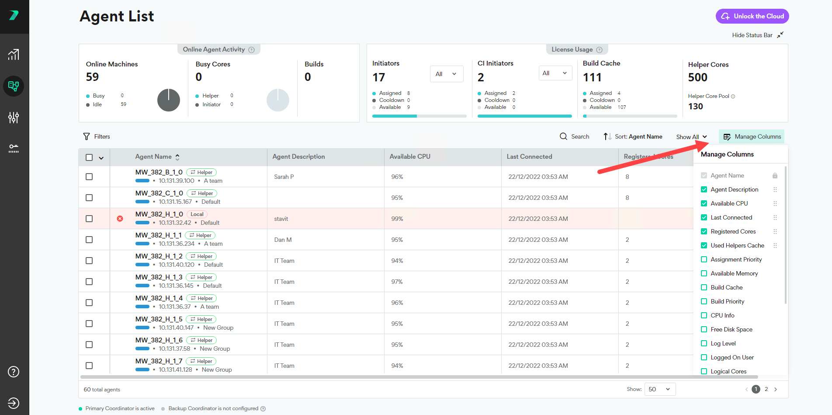Collapse the status bar with Hide Status Bar icon
Image resolution: width=832 pixels, height=415 pixels.
tap(780, 35)
